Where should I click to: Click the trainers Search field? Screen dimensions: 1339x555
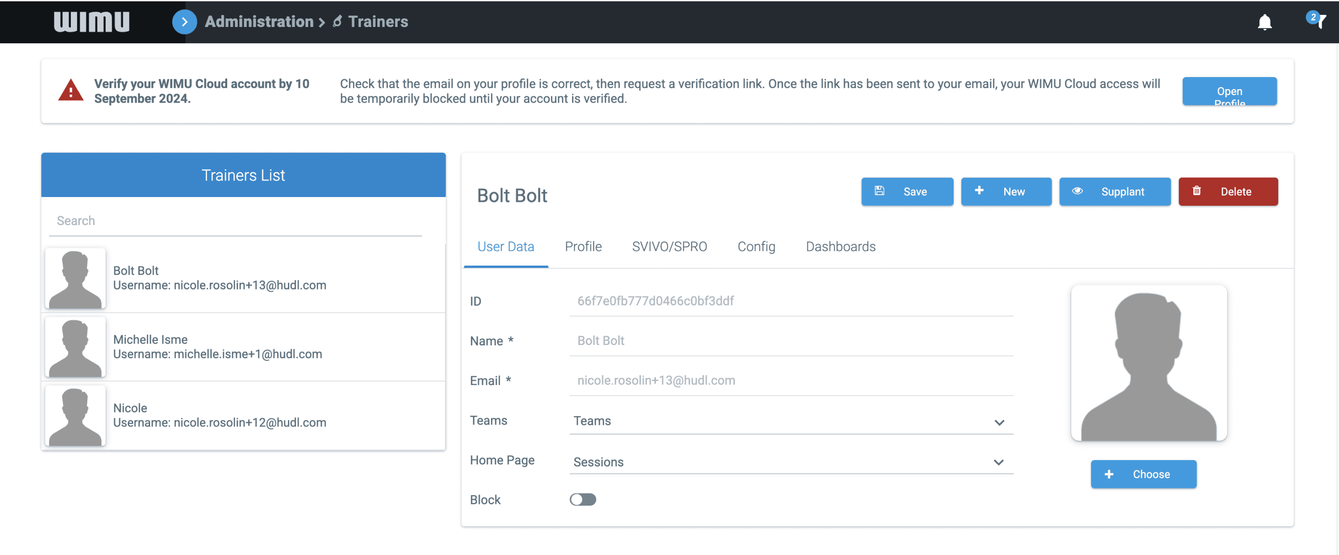click(x=235, y=221)
